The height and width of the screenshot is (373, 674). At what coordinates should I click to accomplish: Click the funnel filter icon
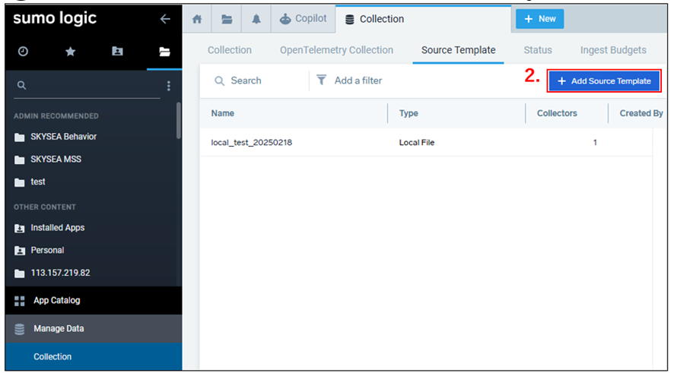[321, 81]
